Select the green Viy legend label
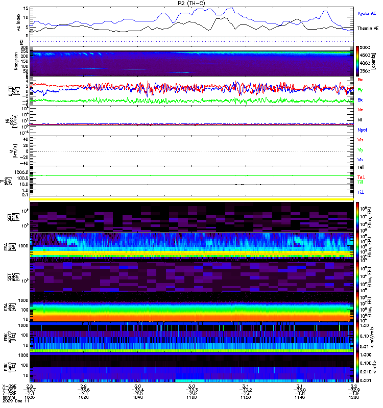Image resolution: width=383 pixels, height=408 pixels. pyautogui.click(x=361, y=150)
